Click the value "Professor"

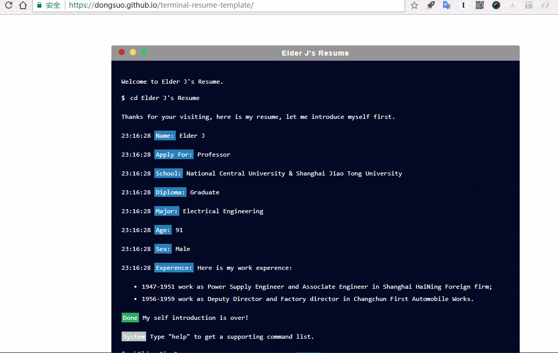214,155
